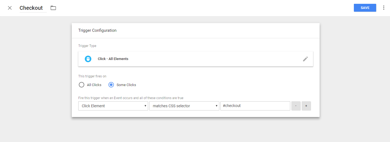Image resolution: width=390 pixels, height=142 pixels.
Task: Click the Some Clicks label text
Action: pos(126,85)
